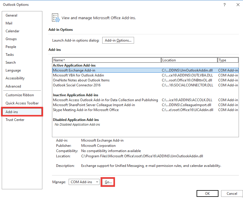
Task: Click the Disabled Application Add-ins heading
Action: tap(76, 119)
